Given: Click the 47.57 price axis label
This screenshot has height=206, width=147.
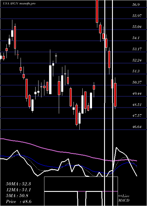Looking at the screenshot, I should [137, 116].
